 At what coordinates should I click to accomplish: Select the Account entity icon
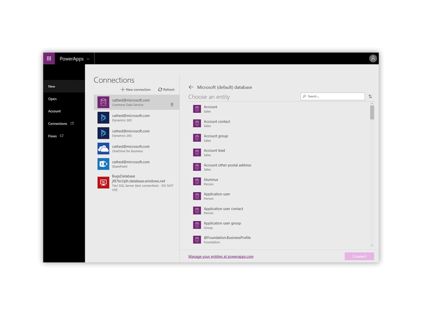point(197,109)
